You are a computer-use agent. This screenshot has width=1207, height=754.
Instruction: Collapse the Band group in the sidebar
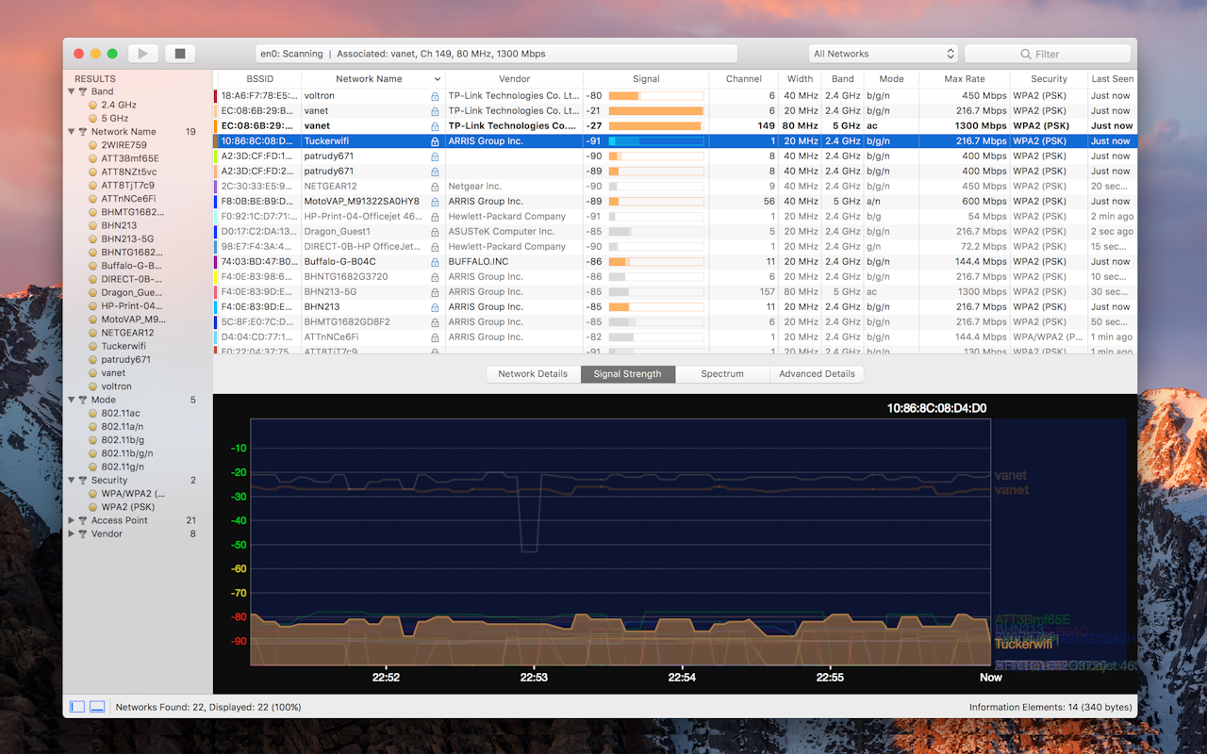73,91
